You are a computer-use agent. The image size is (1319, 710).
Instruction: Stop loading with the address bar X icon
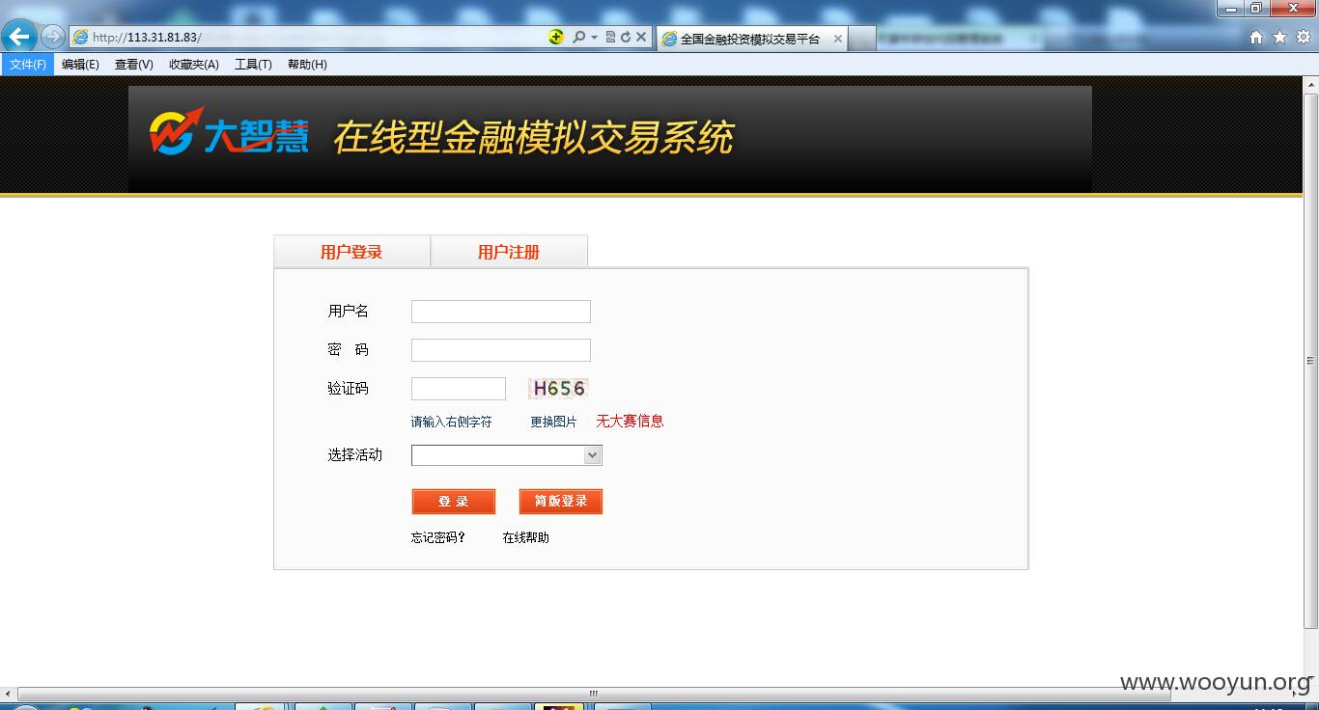pos(640,37)
